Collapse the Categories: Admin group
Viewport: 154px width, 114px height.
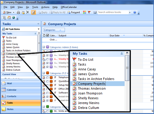pos(44,47)
